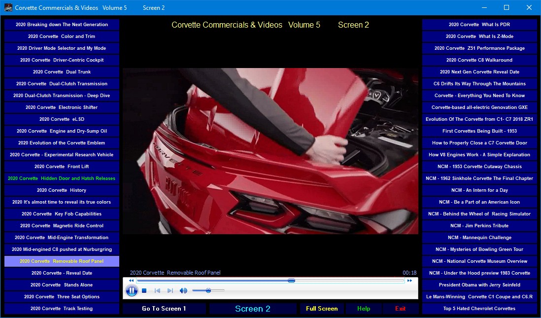This screenshot has height=318, width=541.
Task: Play Magnetic Ride Control video
Action: pyautogui.click(x=62, y=226)
